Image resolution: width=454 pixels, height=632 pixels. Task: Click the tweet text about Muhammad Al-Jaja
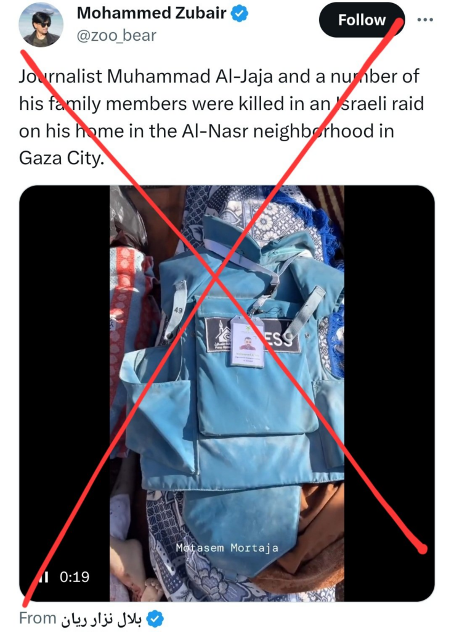click(x=221, y=117)
